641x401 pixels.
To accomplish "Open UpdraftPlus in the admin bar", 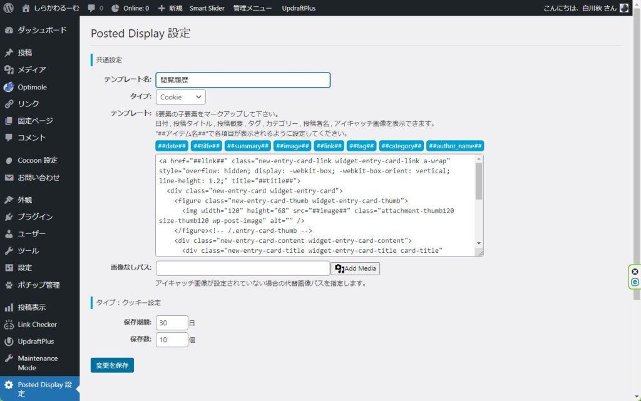I will (299, 8).
